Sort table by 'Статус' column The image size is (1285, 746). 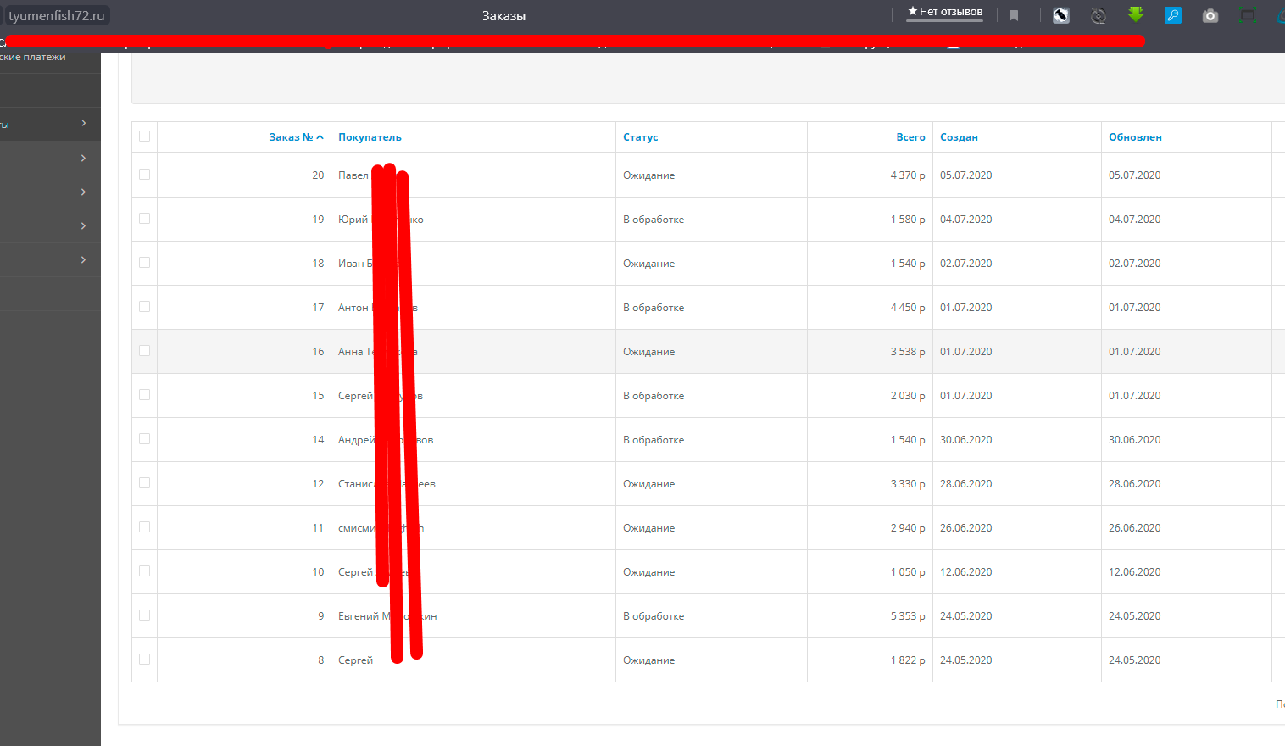[x=641, y=137]
